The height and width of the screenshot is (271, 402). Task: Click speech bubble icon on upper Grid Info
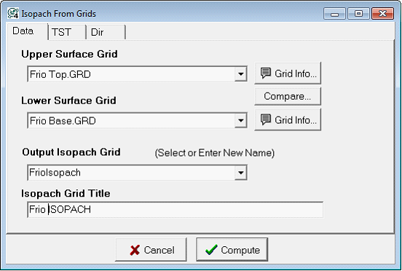pos(266,74)
